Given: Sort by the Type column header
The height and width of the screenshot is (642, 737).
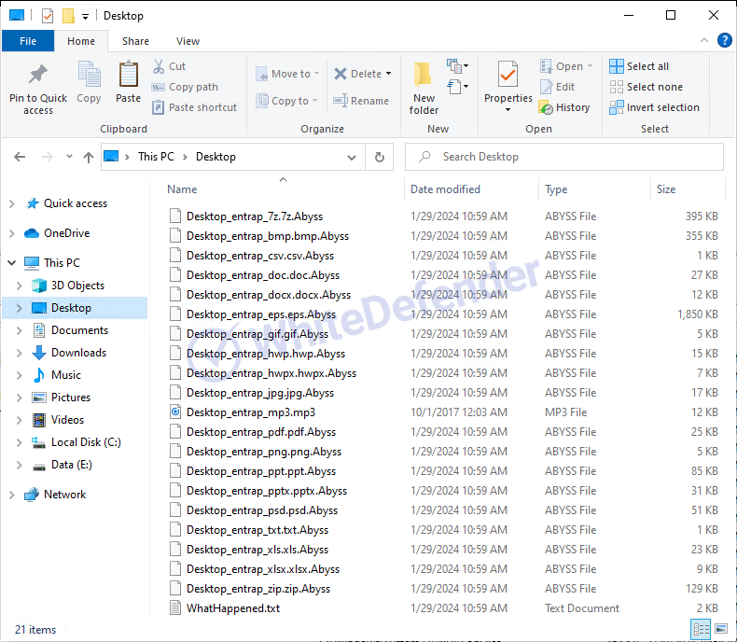Looking at the screenshot, I should point(556,188).
